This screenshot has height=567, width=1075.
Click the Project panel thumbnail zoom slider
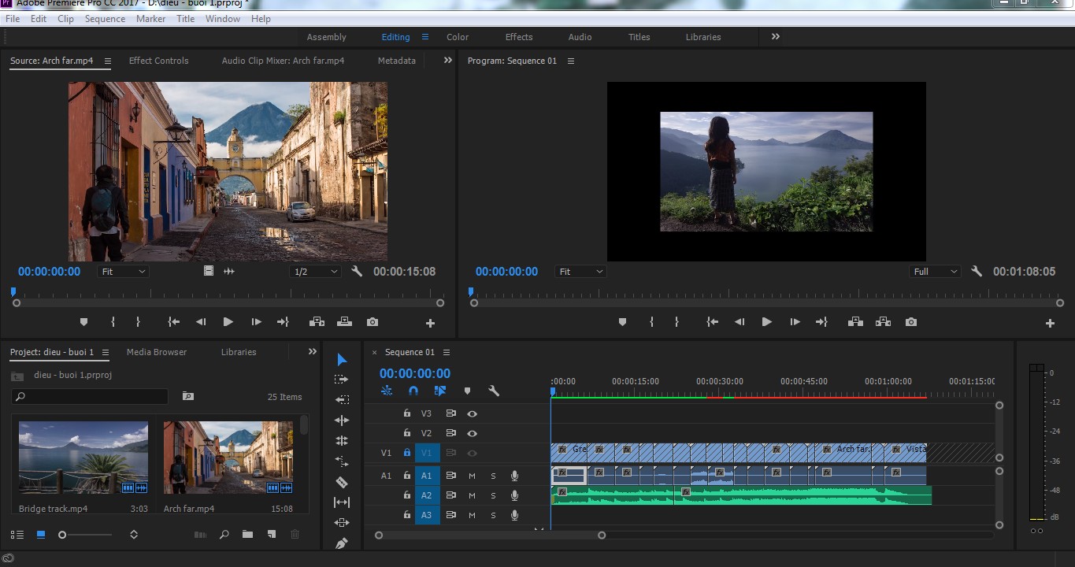(x=62, y=535)
